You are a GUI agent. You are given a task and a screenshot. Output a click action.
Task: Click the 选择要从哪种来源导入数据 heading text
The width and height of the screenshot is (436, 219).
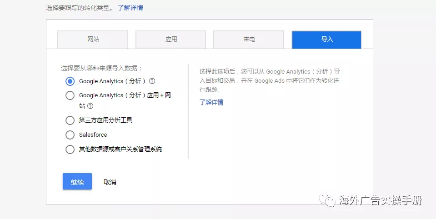[102, 68]
